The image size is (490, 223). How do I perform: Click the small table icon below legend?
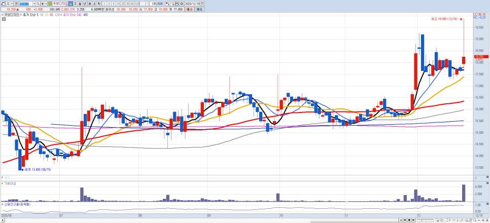[x=4, y=19]
